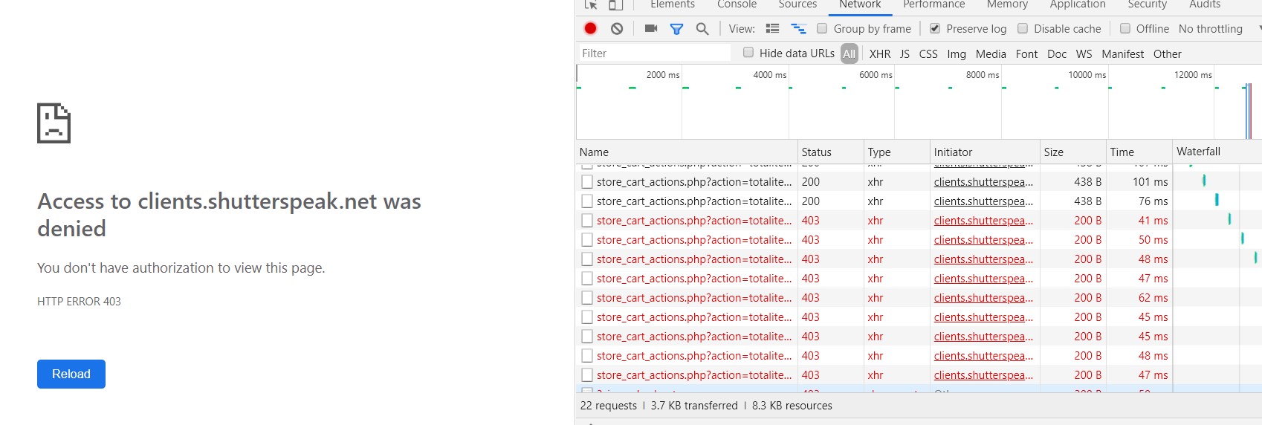This screenshot has width=1262, height=425.
Task: Toggle the overview waterfall view icon
Action: (x=798, y=28)
